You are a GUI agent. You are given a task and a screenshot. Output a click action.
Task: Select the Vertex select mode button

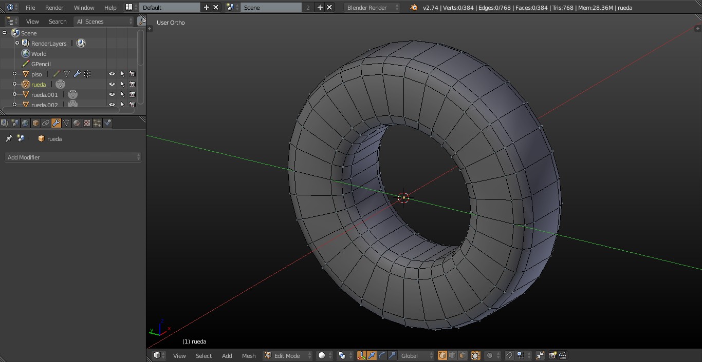[442, 355]
